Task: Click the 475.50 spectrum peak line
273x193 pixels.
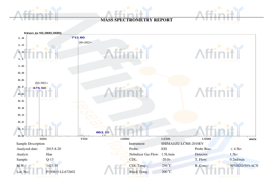Action: tap(39, 113)
